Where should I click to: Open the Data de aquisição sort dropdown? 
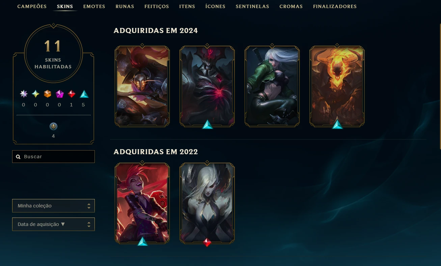pyautogui.click(x=53, y=224)
